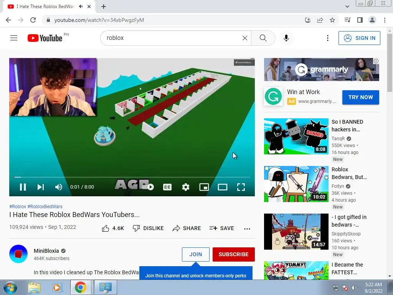Open the #RobloxBedWars hashtag link
This screenshot has height=295, width=393.
point(45,206)
